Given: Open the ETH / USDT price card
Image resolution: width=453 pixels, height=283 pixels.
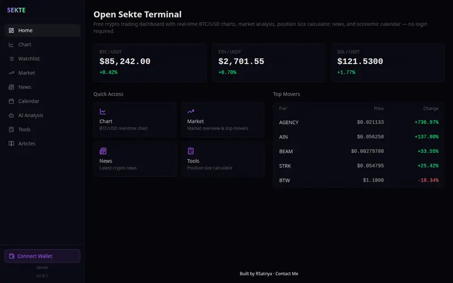Looking at the screenshot, I should [x=269, y=63].
